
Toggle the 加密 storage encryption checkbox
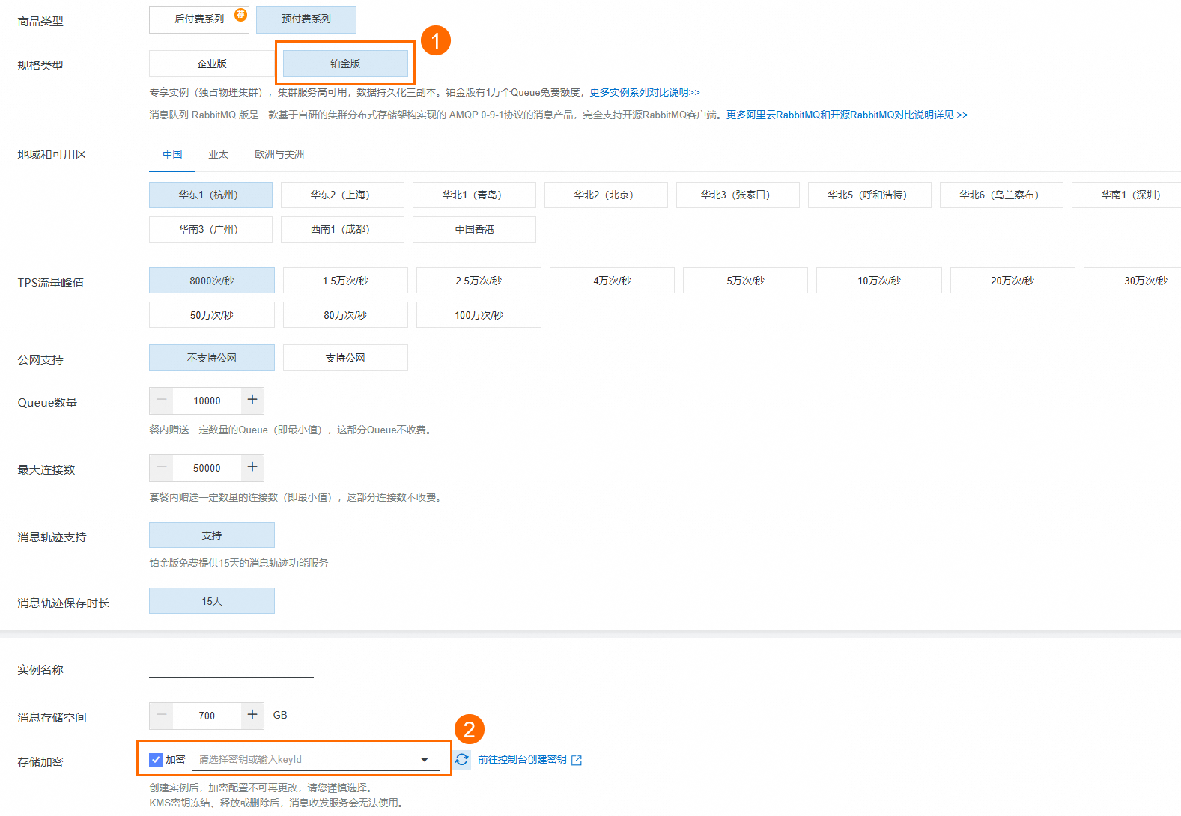click(x=156, y=759)
